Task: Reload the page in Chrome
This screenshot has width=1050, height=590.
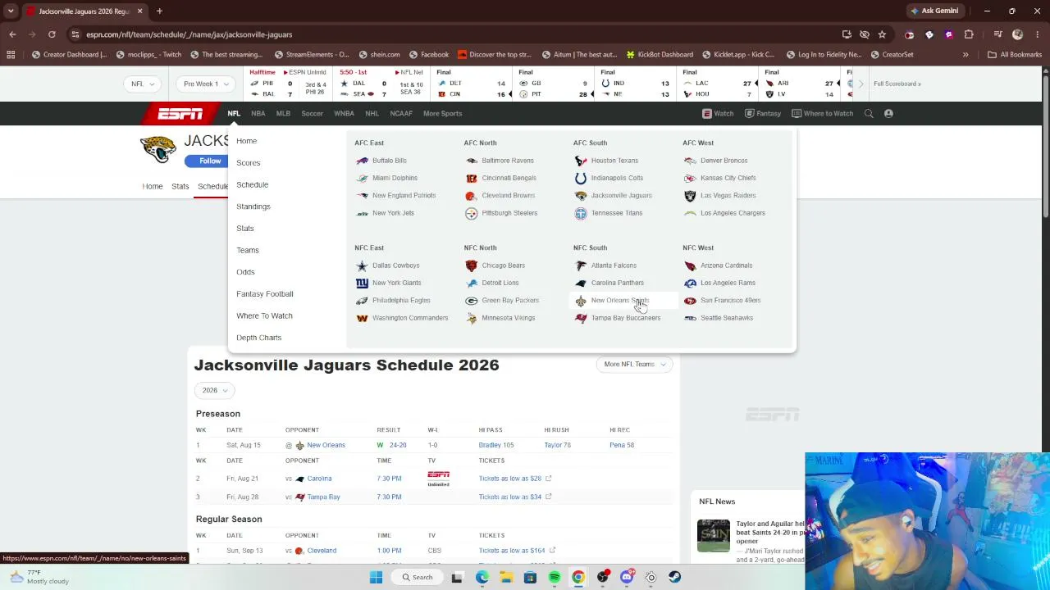Action: pyautogui.click(x=52, y=34)
